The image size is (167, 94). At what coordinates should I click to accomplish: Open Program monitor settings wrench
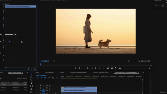tap(139, 61)
